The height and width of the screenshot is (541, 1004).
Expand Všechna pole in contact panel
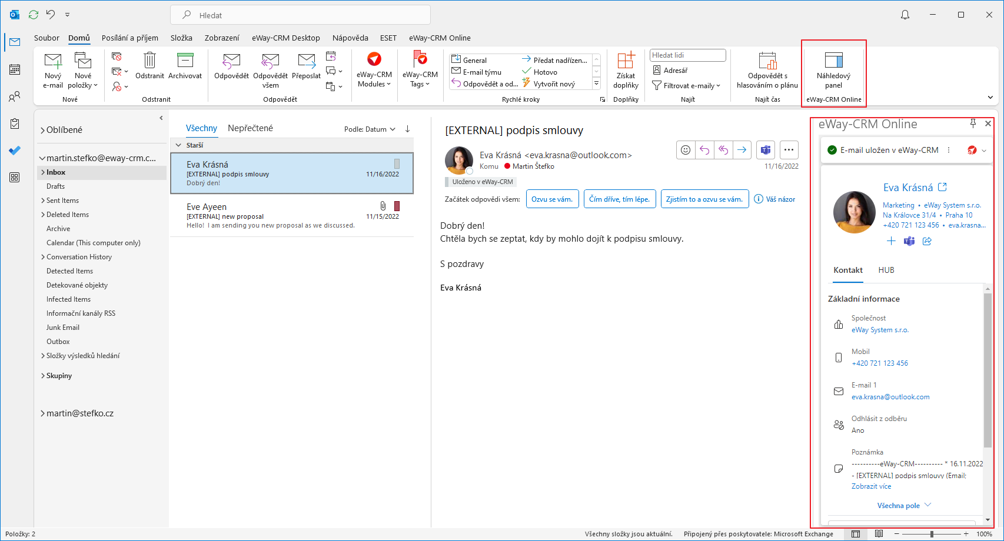tap(904, 505)
